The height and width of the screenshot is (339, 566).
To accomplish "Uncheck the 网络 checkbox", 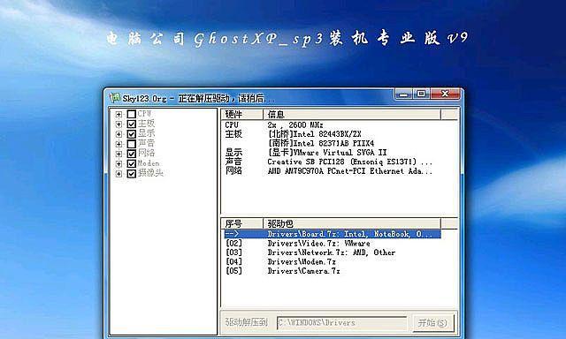I will [x=132, y=154].
